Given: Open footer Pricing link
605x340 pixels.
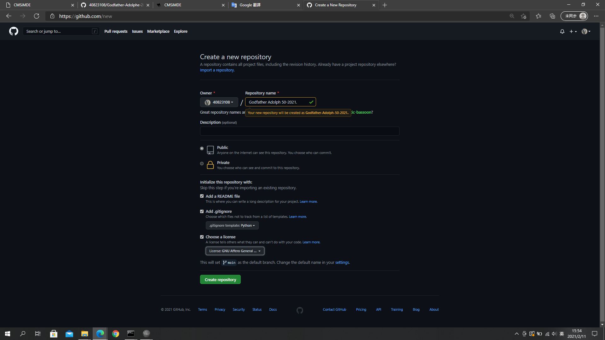Looking at the screenshot, I should 361,310.
